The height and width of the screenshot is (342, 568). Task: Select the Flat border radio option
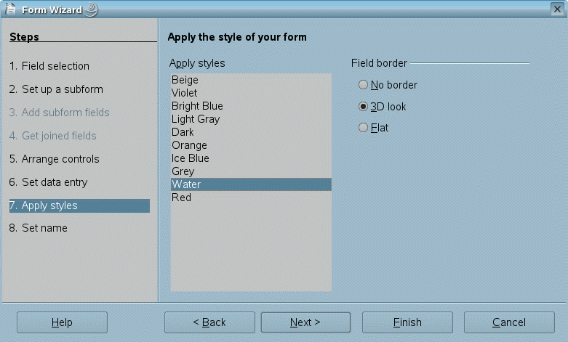(364, 128)
